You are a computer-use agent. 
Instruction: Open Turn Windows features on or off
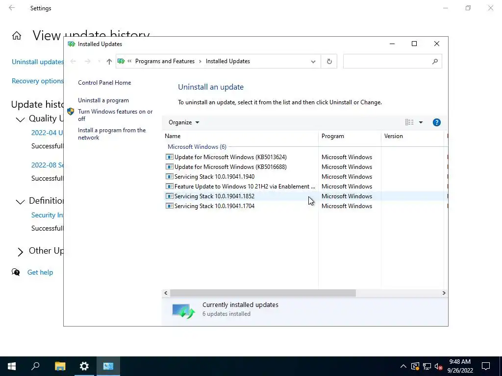pos(115,115)
